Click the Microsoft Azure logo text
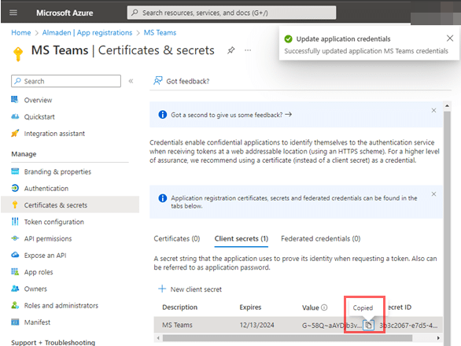 coord(65,13)
